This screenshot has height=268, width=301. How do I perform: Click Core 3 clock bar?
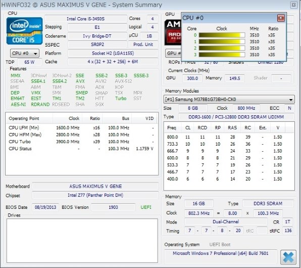[222, 55]
